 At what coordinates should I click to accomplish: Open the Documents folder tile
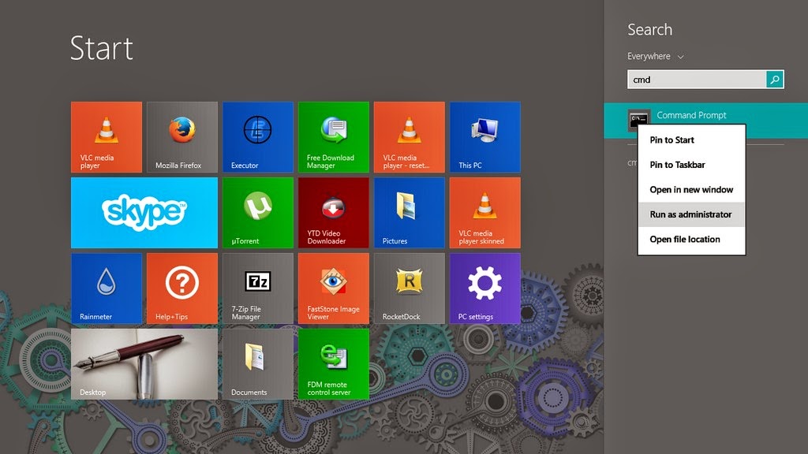tap(258, 364)
